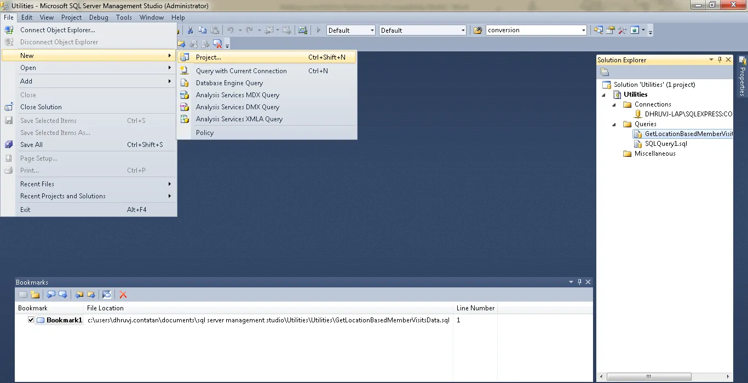Click the green Start Debugging arrow
The width and height of the screenshot is (748, 383).
[x=319, y=31]
